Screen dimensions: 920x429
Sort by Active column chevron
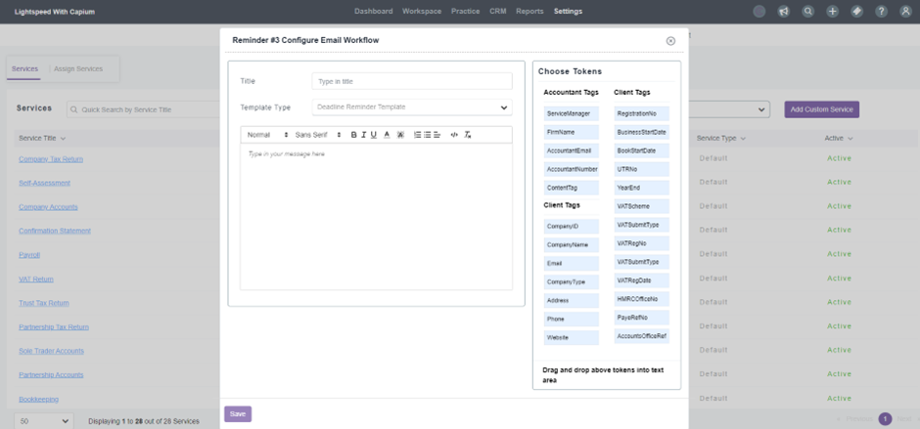click(850, 139)
